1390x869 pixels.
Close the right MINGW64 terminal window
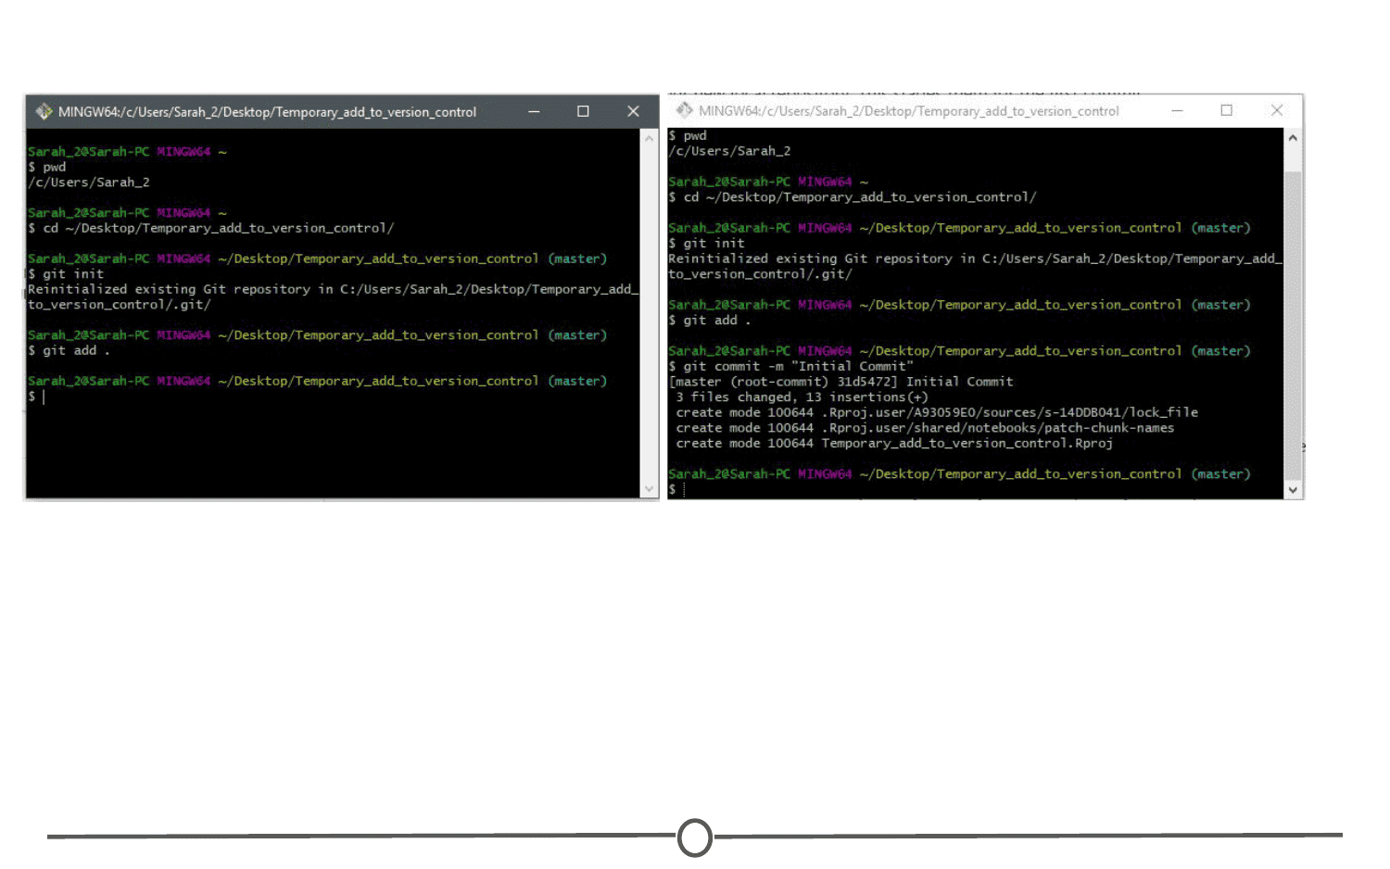1277,110
